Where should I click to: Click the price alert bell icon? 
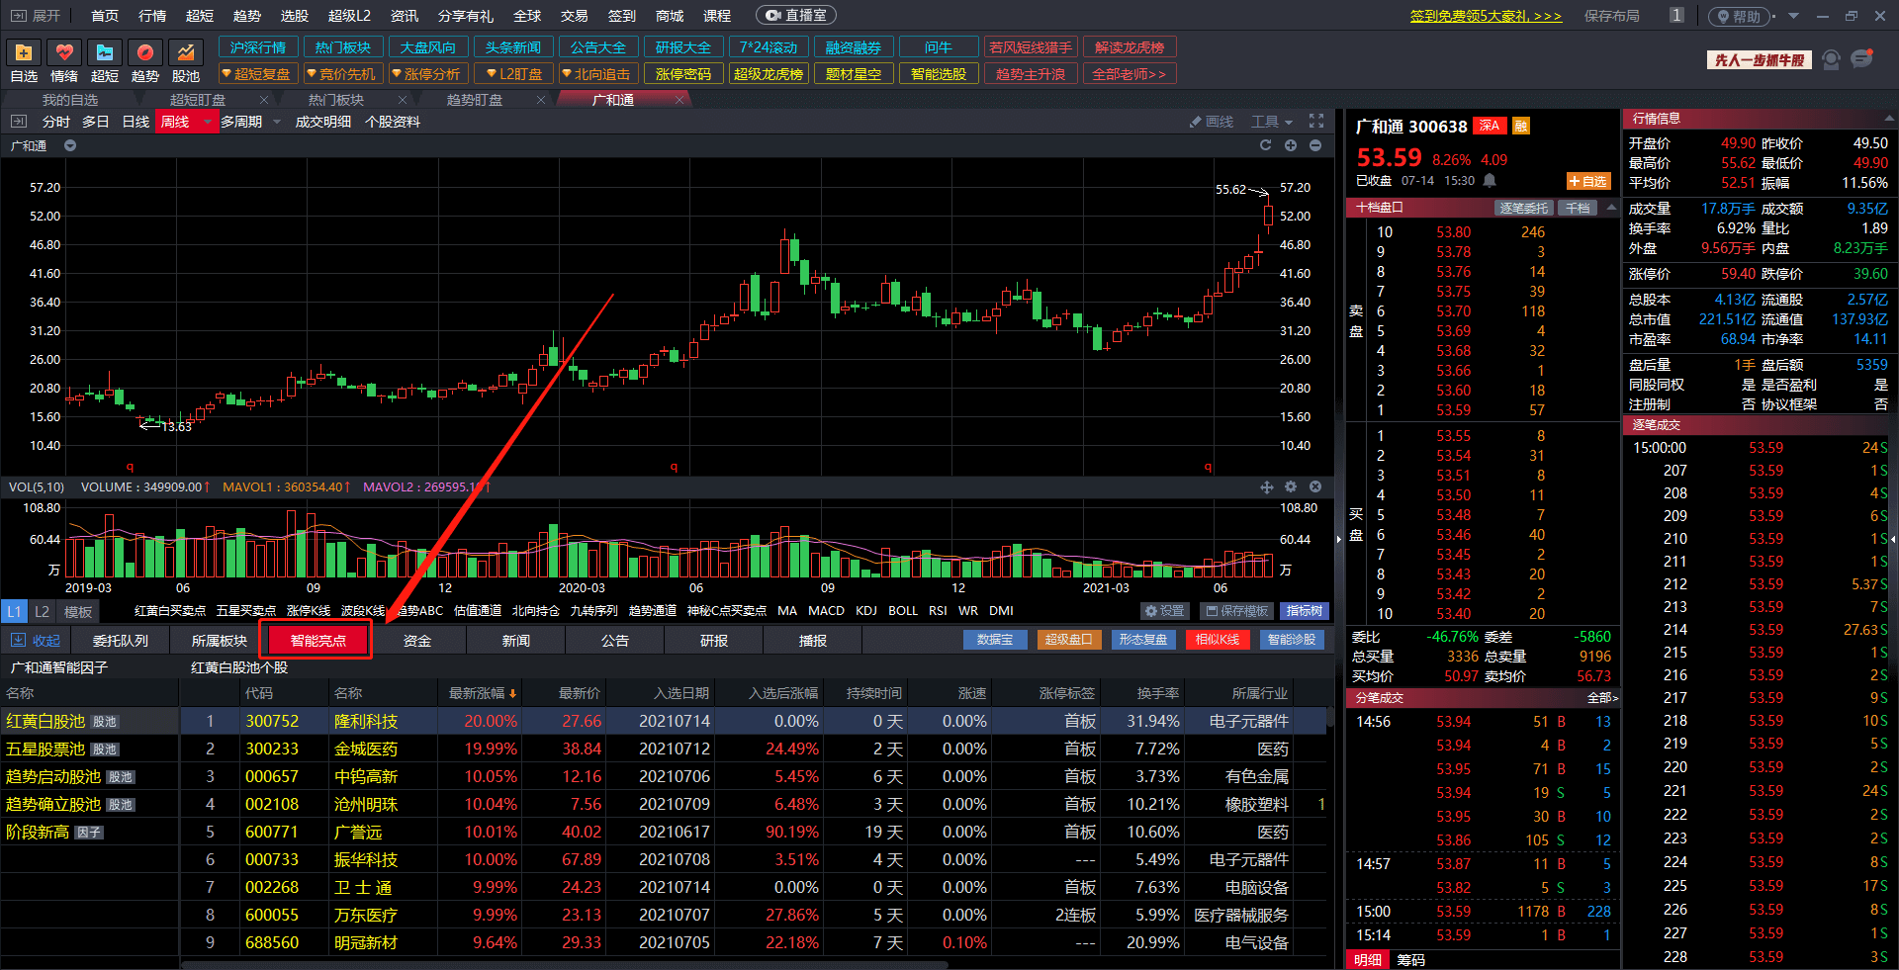point(1490,181)
